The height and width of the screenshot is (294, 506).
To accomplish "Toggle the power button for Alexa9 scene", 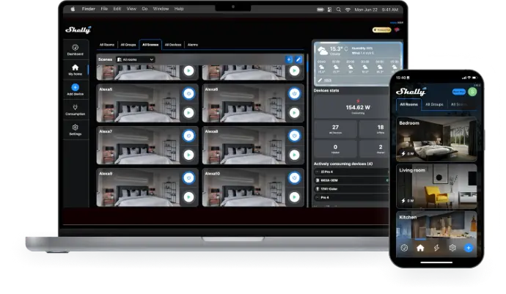I will pos(188,177).
